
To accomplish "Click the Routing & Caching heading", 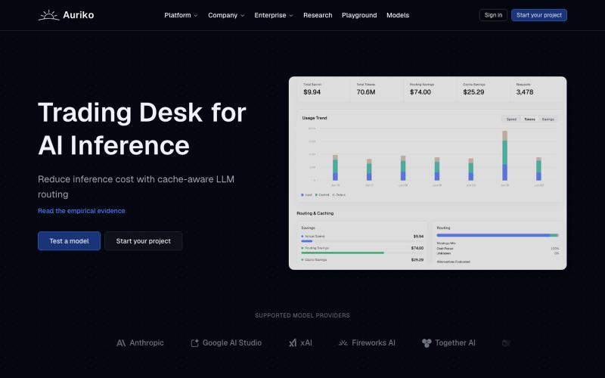I will (315, 213).
